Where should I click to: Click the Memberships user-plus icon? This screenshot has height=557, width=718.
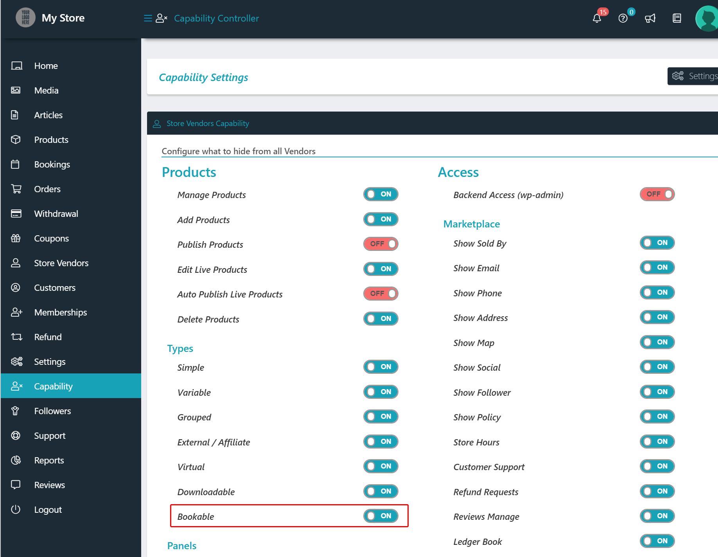pos(16,312)
